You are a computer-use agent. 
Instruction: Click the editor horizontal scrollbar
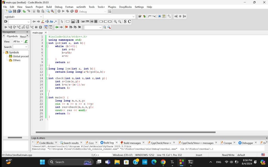[125, 132]
